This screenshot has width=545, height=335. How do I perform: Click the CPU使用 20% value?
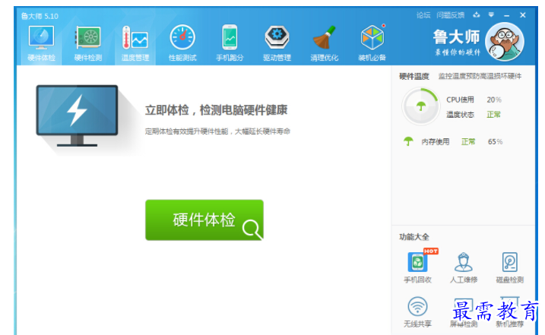[494, 100]
